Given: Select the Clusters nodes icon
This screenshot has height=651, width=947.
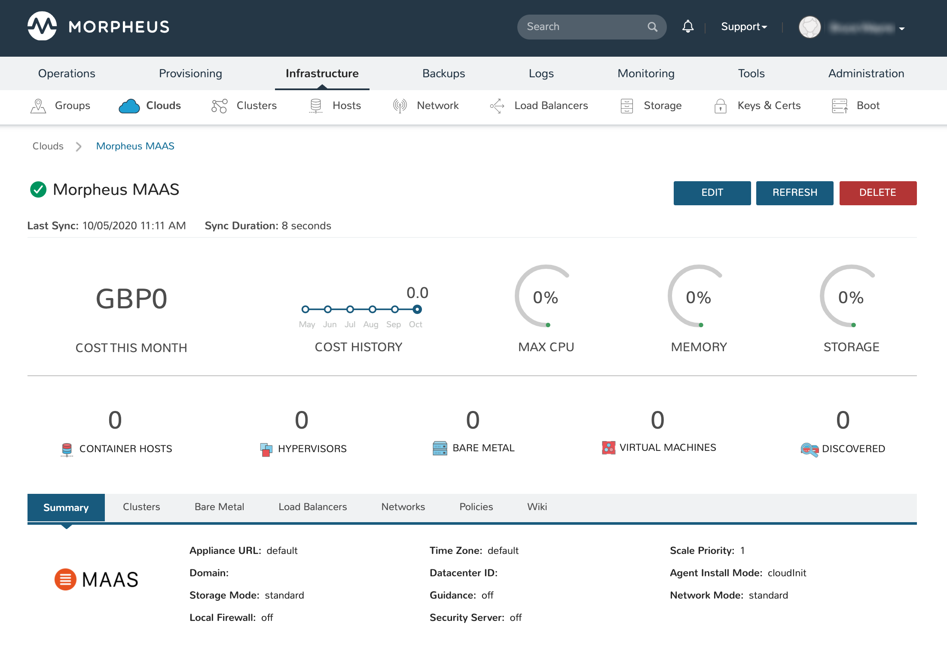Looking at the screenshot, I should 219,106.
